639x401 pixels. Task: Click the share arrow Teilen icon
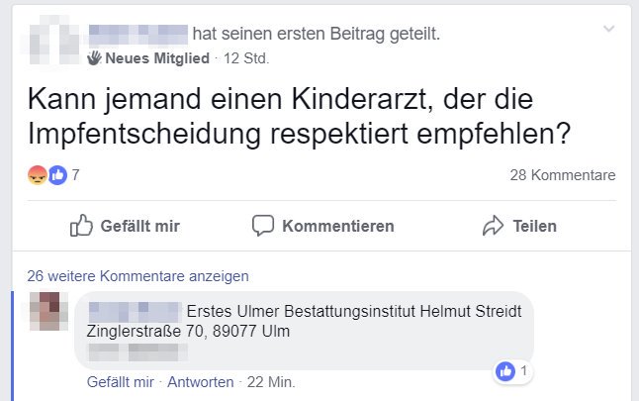pyautogui.click(x=493, y=226)
